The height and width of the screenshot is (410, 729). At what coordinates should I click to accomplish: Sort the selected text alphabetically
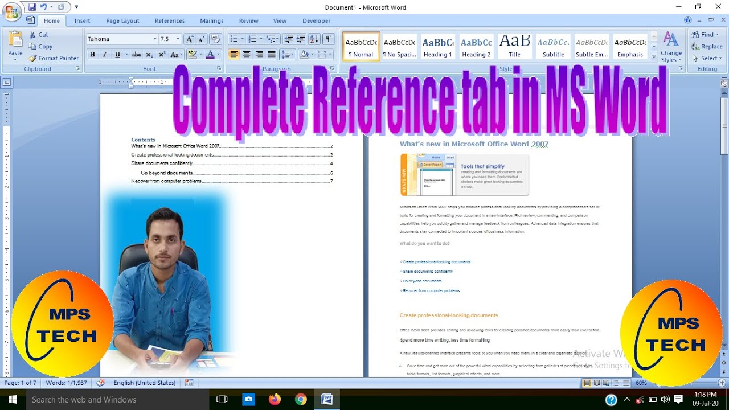(314, 39)
